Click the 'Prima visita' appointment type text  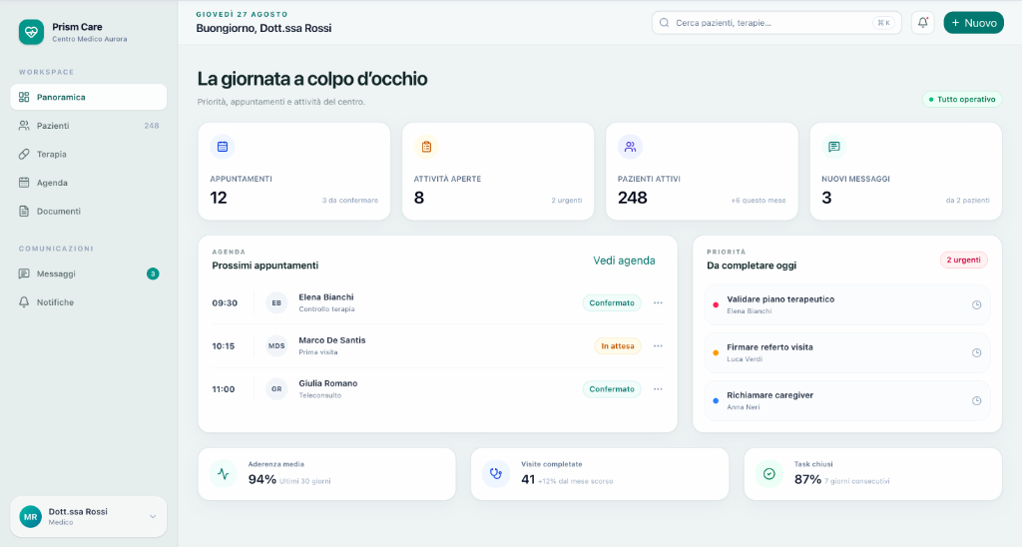(318, 352)
